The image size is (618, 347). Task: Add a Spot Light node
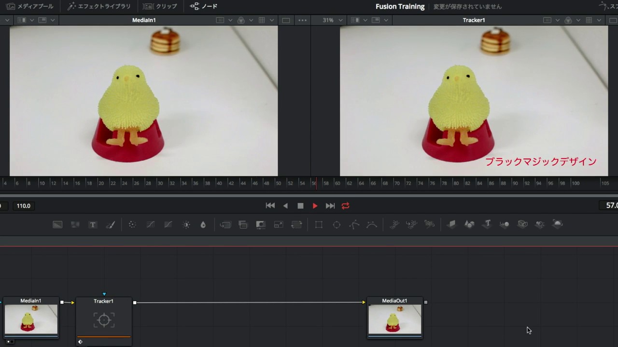click(x=540, y=224)
